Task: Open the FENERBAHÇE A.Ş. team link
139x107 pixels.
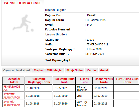Action: click(x=12, y=88)
